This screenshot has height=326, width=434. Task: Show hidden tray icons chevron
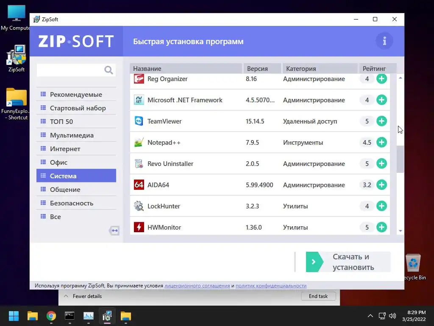370,316
